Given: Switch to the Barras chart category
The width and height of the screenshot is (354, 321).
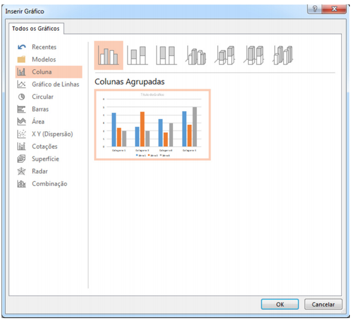Looking at the screenshot, I should click(x=40, y=109).
